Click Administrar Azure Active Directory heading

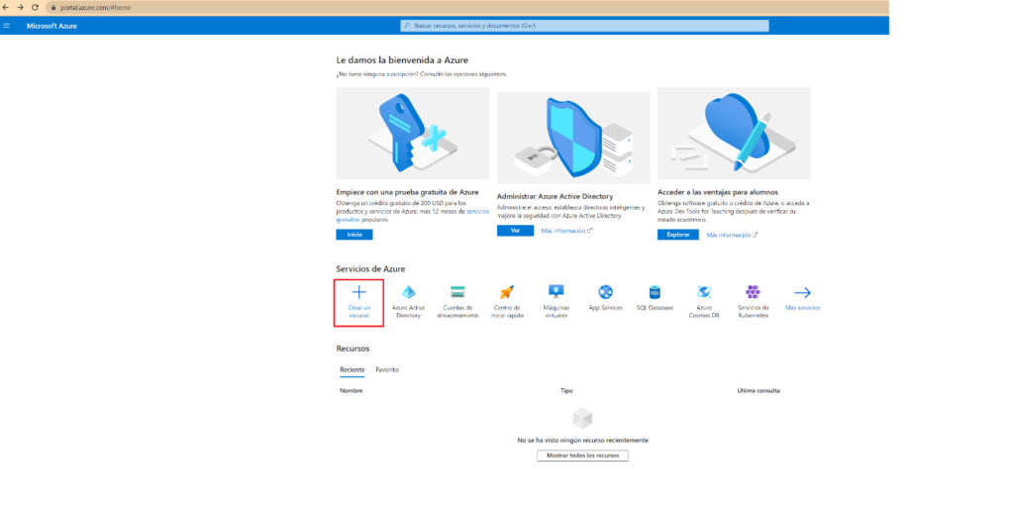555,196
